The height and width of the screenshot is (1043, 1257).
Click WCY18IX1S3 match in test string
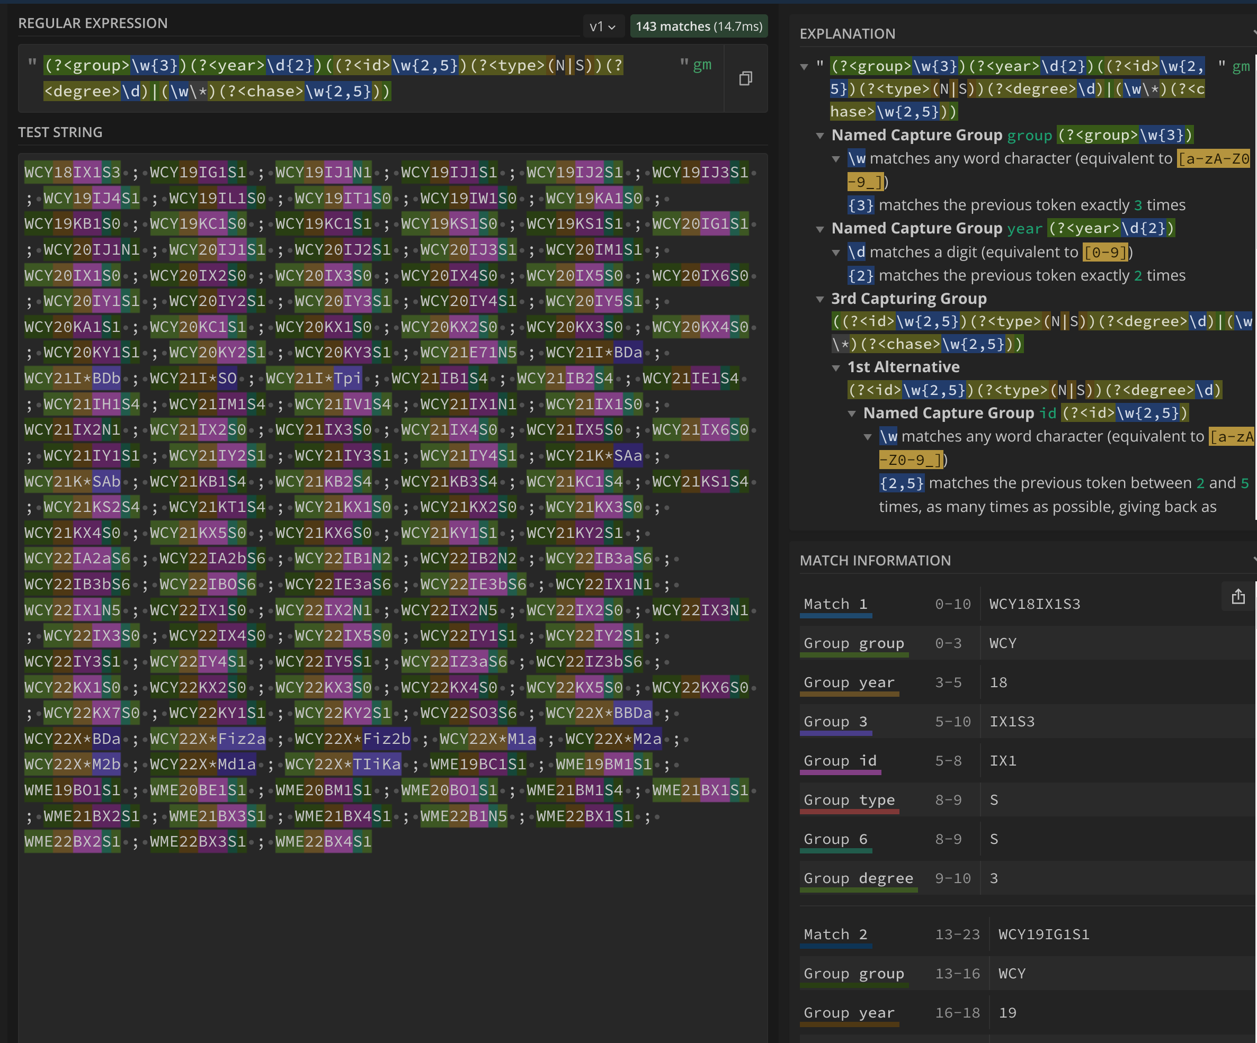click(x=72, y=173)
